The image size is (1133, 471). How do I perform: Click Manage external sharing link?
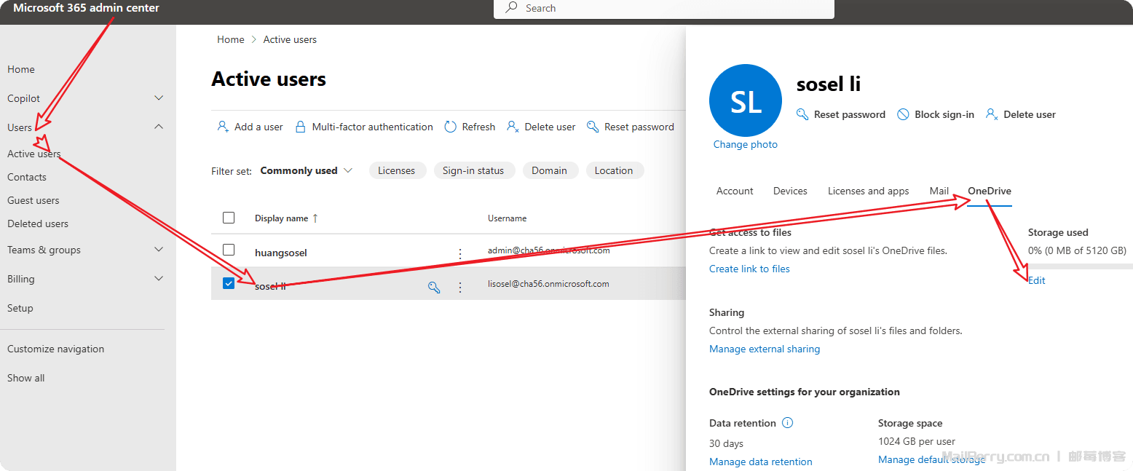[x=765, y=349]
